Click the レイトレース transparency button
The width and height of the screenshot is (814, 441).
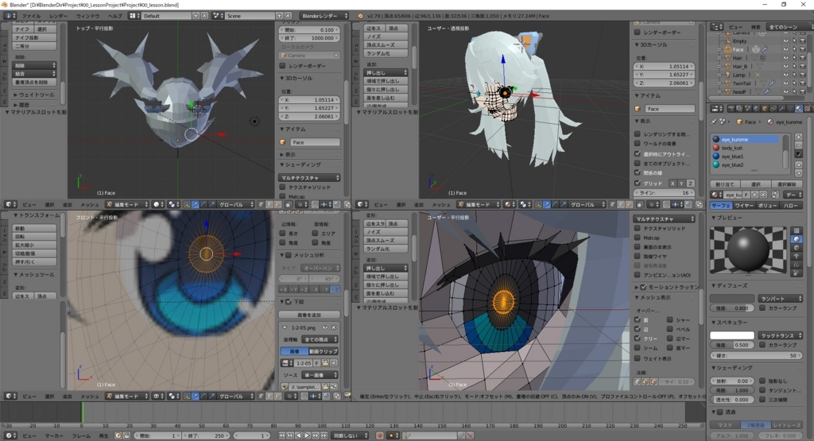[x=787, y=425]
